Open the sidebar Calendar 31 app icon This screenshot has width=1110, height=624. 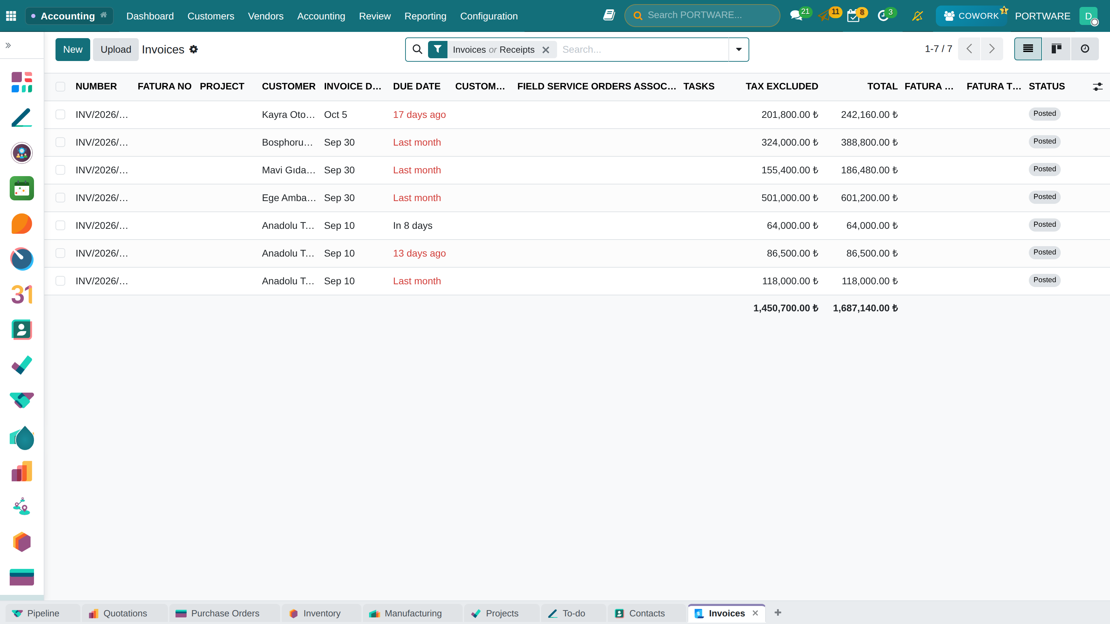point(22,295)
